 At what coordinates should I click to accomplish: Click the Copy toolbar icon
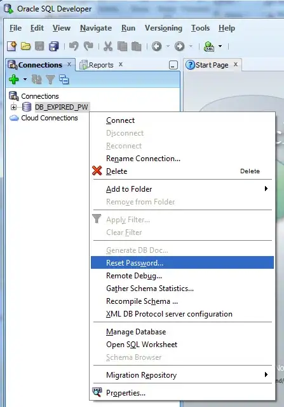122,46
